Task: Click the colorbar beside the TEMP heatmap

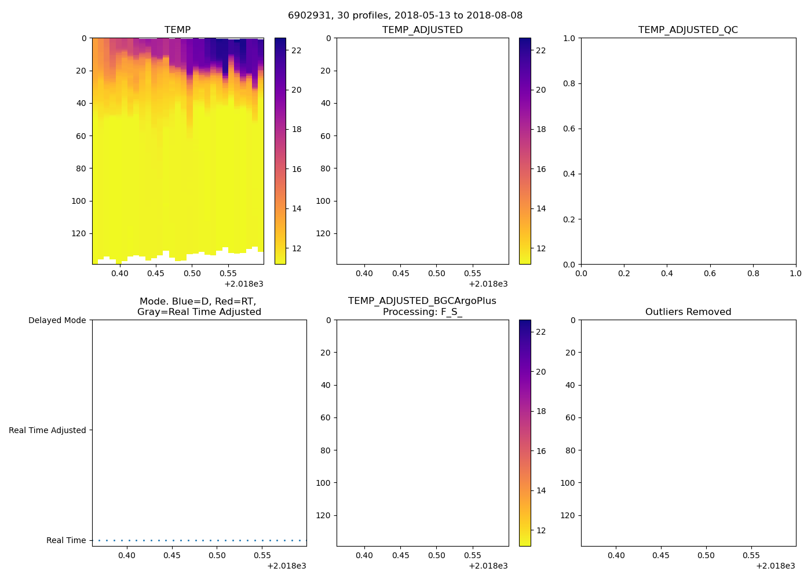Action: pos(280,151)
